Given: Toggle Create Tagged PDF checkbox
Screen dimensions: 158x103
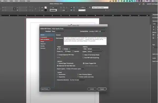Looking at the screenshot, I should [83, 63].
